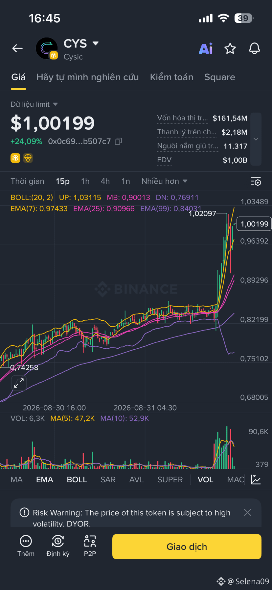Set a price alert with bell icon
This screenshot has width=272, height=590.
[x=254, y=48]
